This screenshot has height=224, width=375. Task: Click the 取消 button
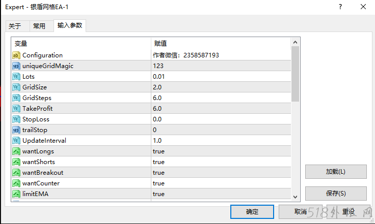point(301,212)
